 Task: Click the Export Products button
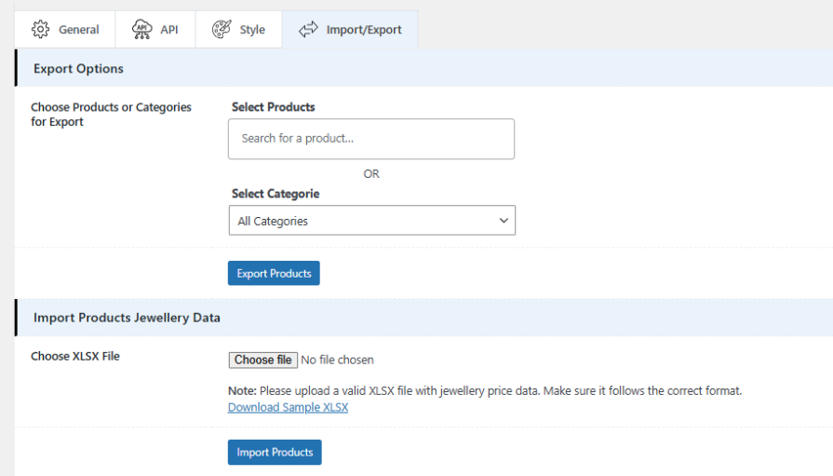coord(274,273)
